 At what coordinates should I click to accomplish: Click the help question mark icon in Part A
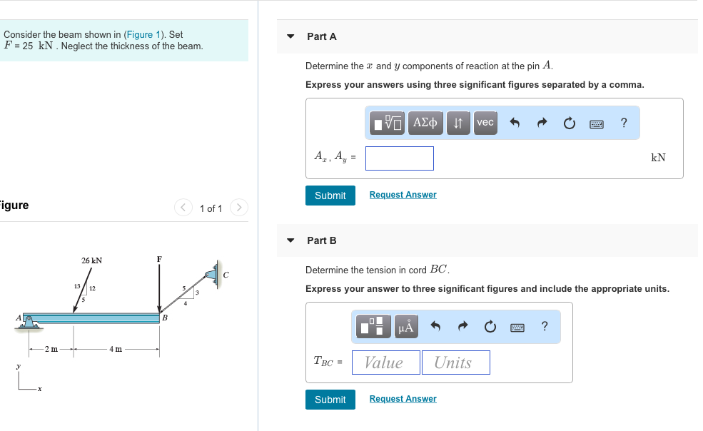coord(623,123)
